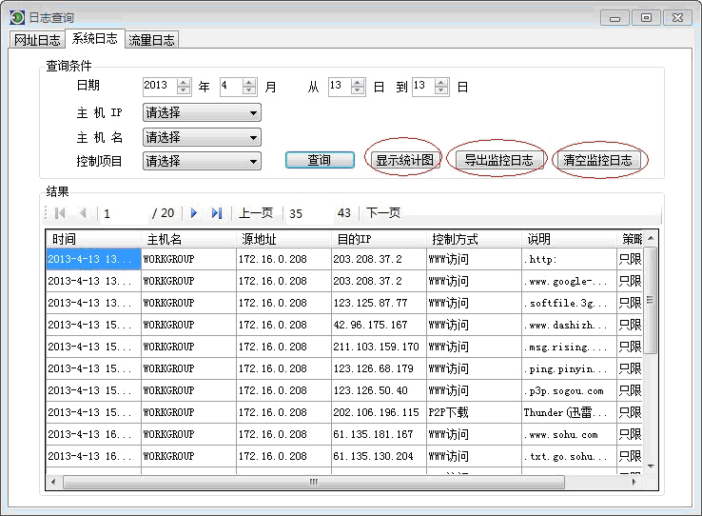Screen dimensions: 702x516
Task: Click the vertical scrollbar thumb
Action: (x=651, y=300)
